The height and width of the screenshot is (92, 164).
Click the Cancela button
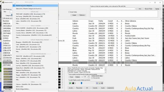[x=95, y=88]
